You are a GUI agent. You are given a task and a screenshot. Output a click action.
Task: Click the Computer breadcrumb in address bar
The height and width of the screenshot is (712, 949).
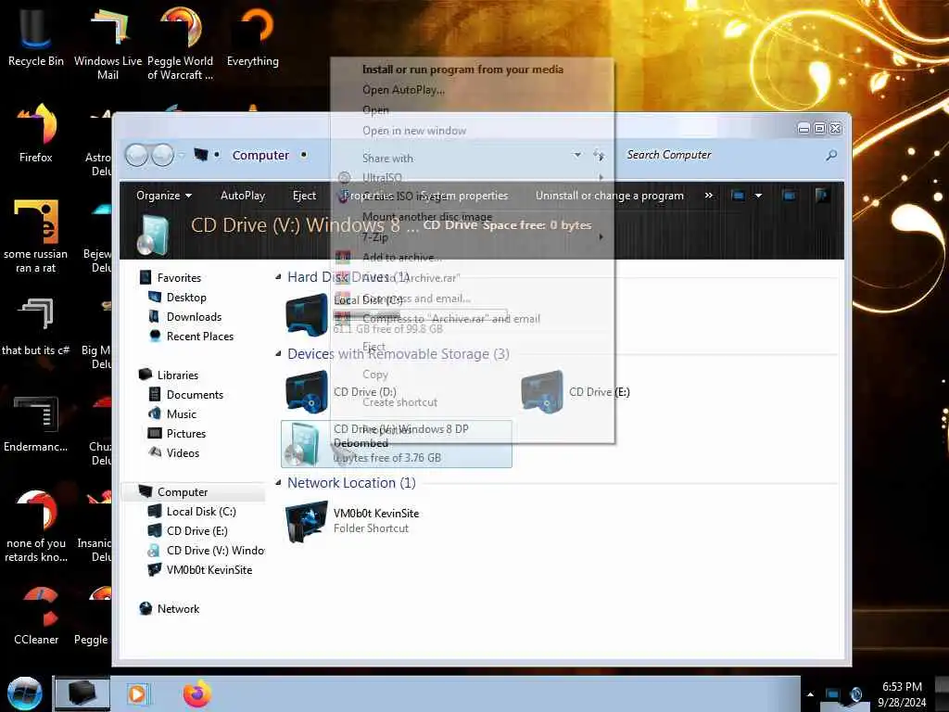tap(260, 155)
